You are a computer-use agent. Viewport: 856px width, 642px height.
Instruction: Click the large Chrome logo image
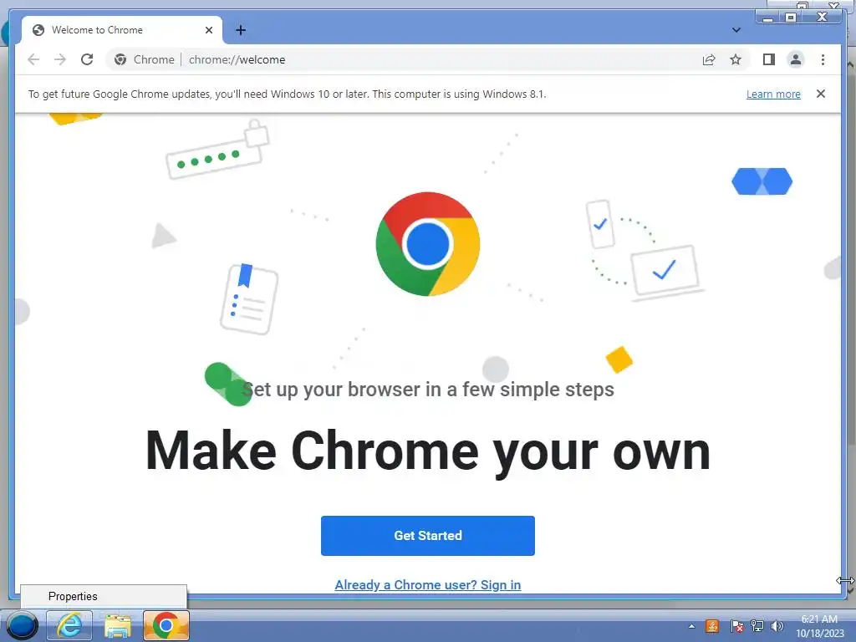[x=427, y=244]
